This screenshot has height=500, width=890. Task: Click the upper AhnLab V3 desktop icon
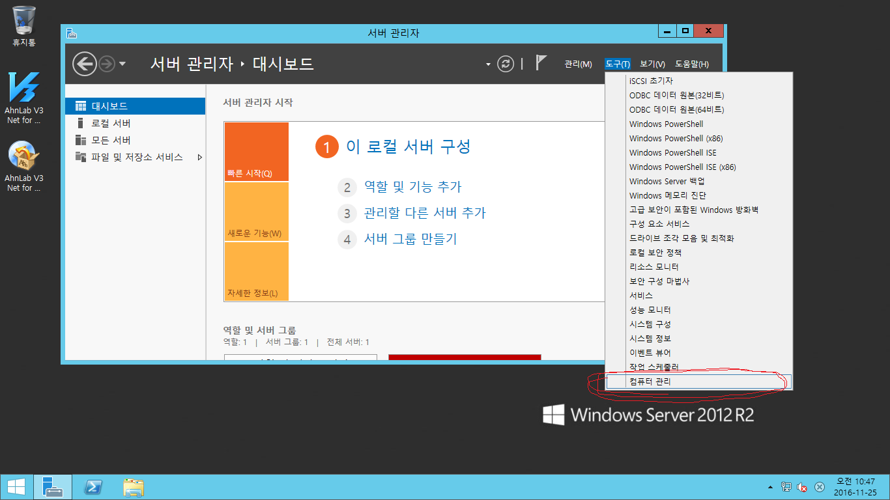click(x=24, y=98)
